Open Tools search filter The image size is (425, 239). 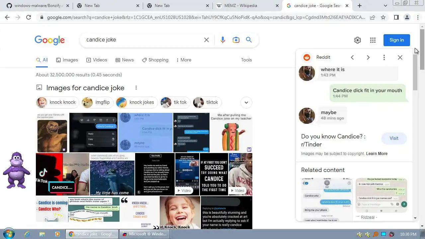click(x=246, y=60)
